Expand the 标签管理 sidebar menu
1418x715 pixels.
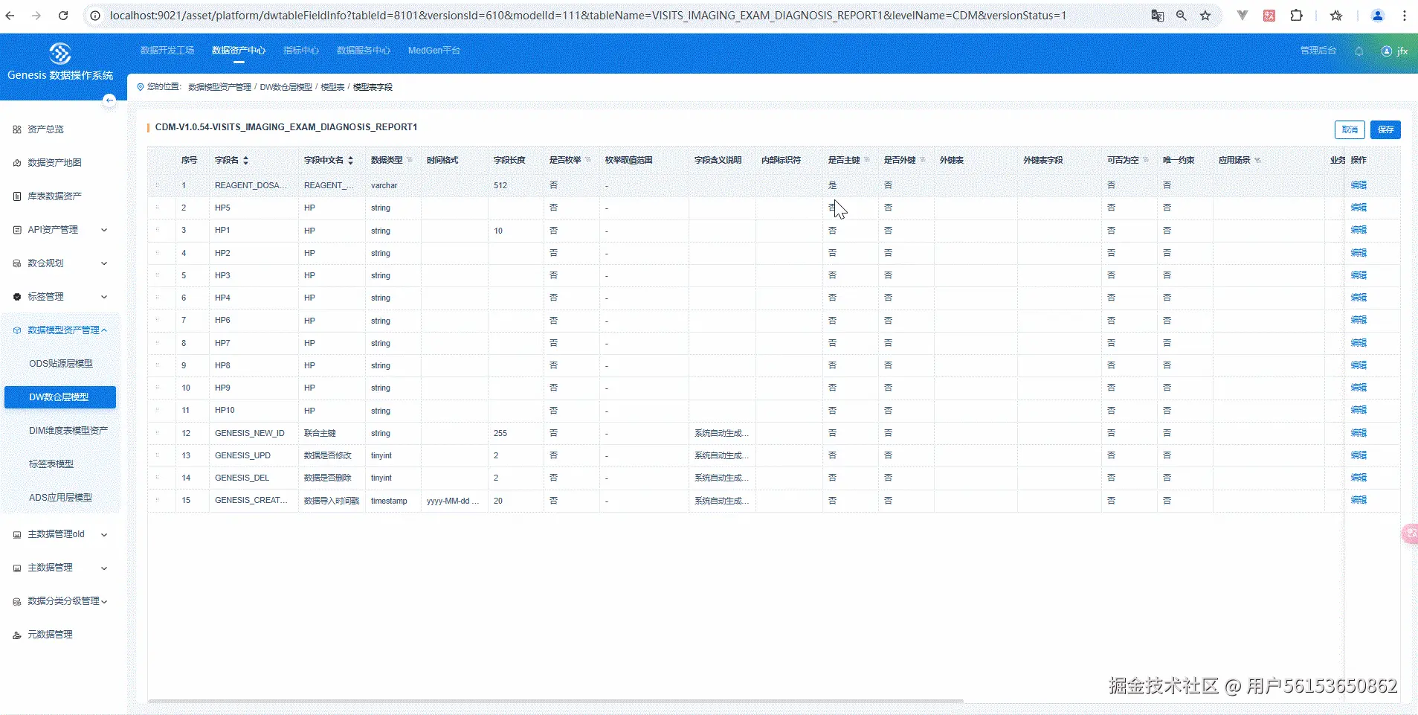click(x=60, y=297)
